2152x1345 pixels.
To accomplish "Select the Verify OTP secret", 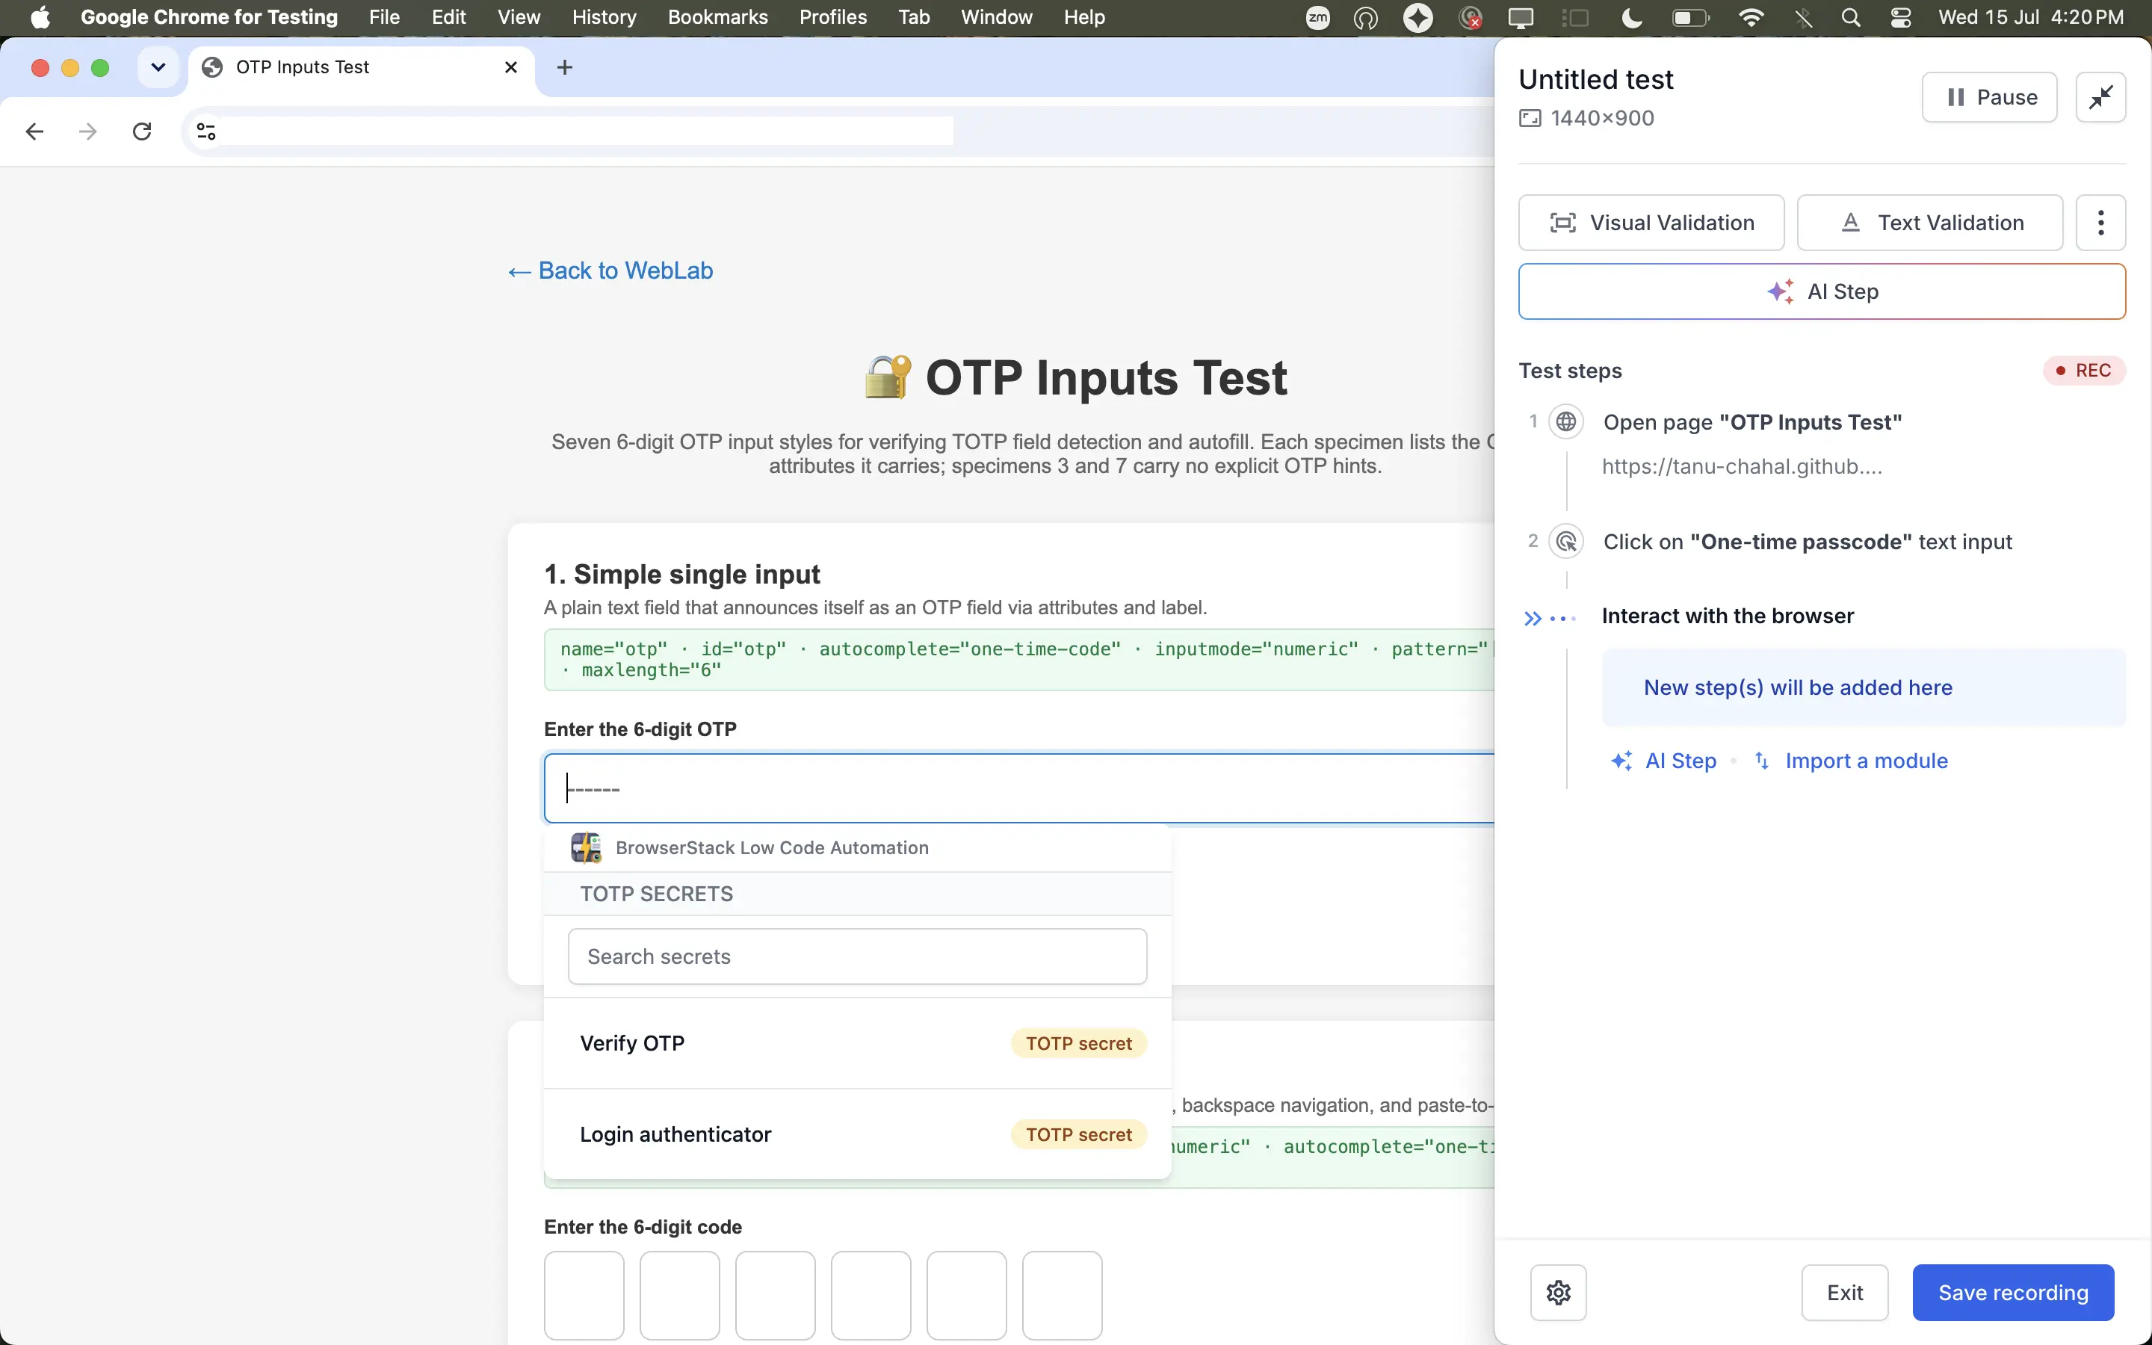I will click(857, 1042).
